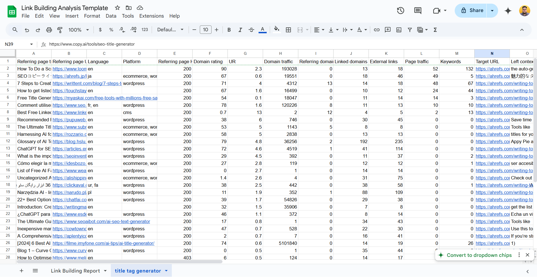The width and height of the screenshot is (537, 277).
Task: Toggle strikethrough formatting
Action: point(251,30)
